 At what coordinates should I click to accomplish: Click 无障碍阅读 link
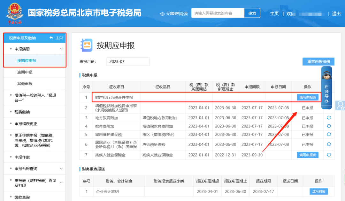176,14
